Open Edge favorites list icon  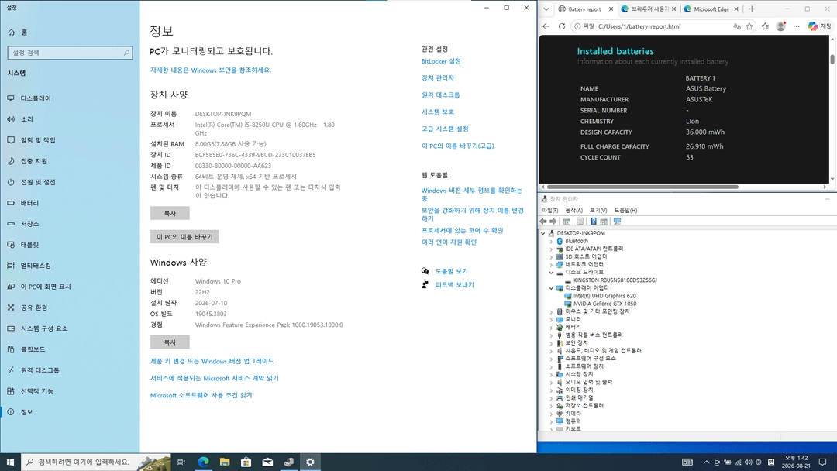pos(766,26)
